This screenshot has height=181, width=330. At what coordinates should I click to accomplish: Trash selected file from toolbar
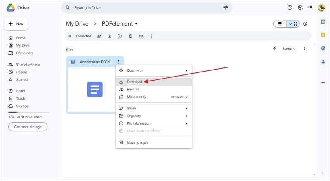130,36
